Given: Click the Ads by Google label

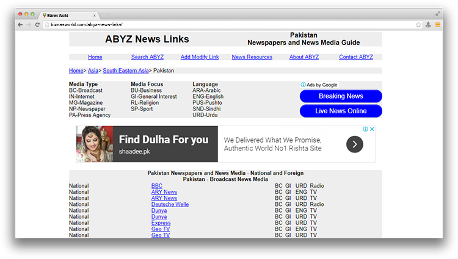Looking at the screenshot, I should [x=322, y=85].
